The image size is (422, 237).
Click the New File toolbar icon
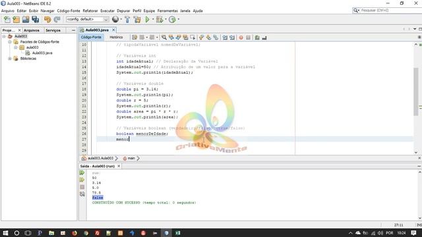pyautogui.click(x=7, y=19)
